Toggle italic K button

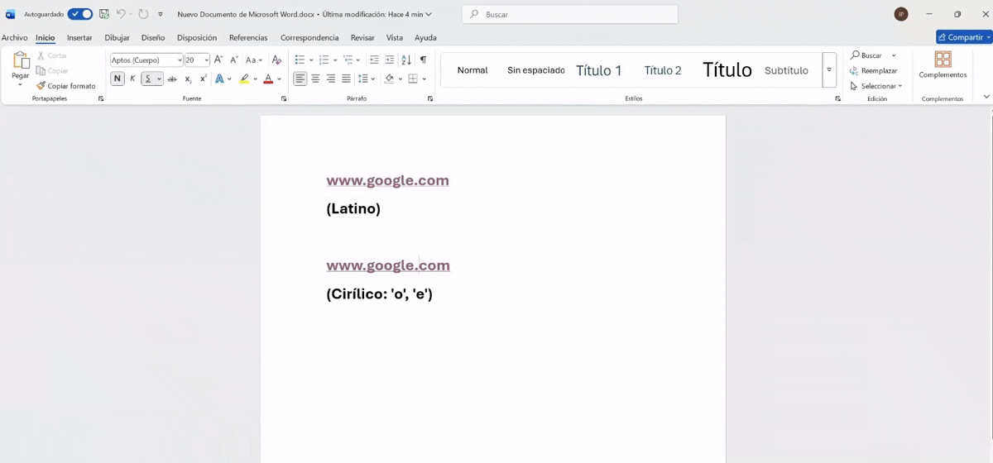(x=132, y=79)
